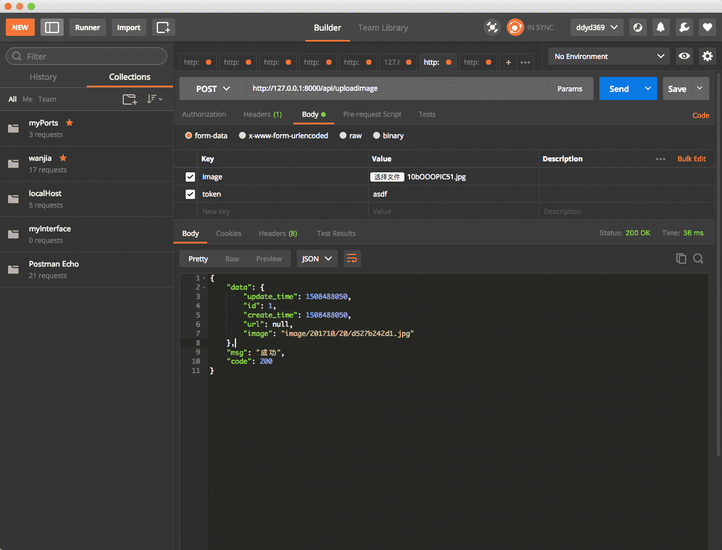722x550 pixels.
Task: Uncheck the image key row checkbox
Action: [190, 177]
